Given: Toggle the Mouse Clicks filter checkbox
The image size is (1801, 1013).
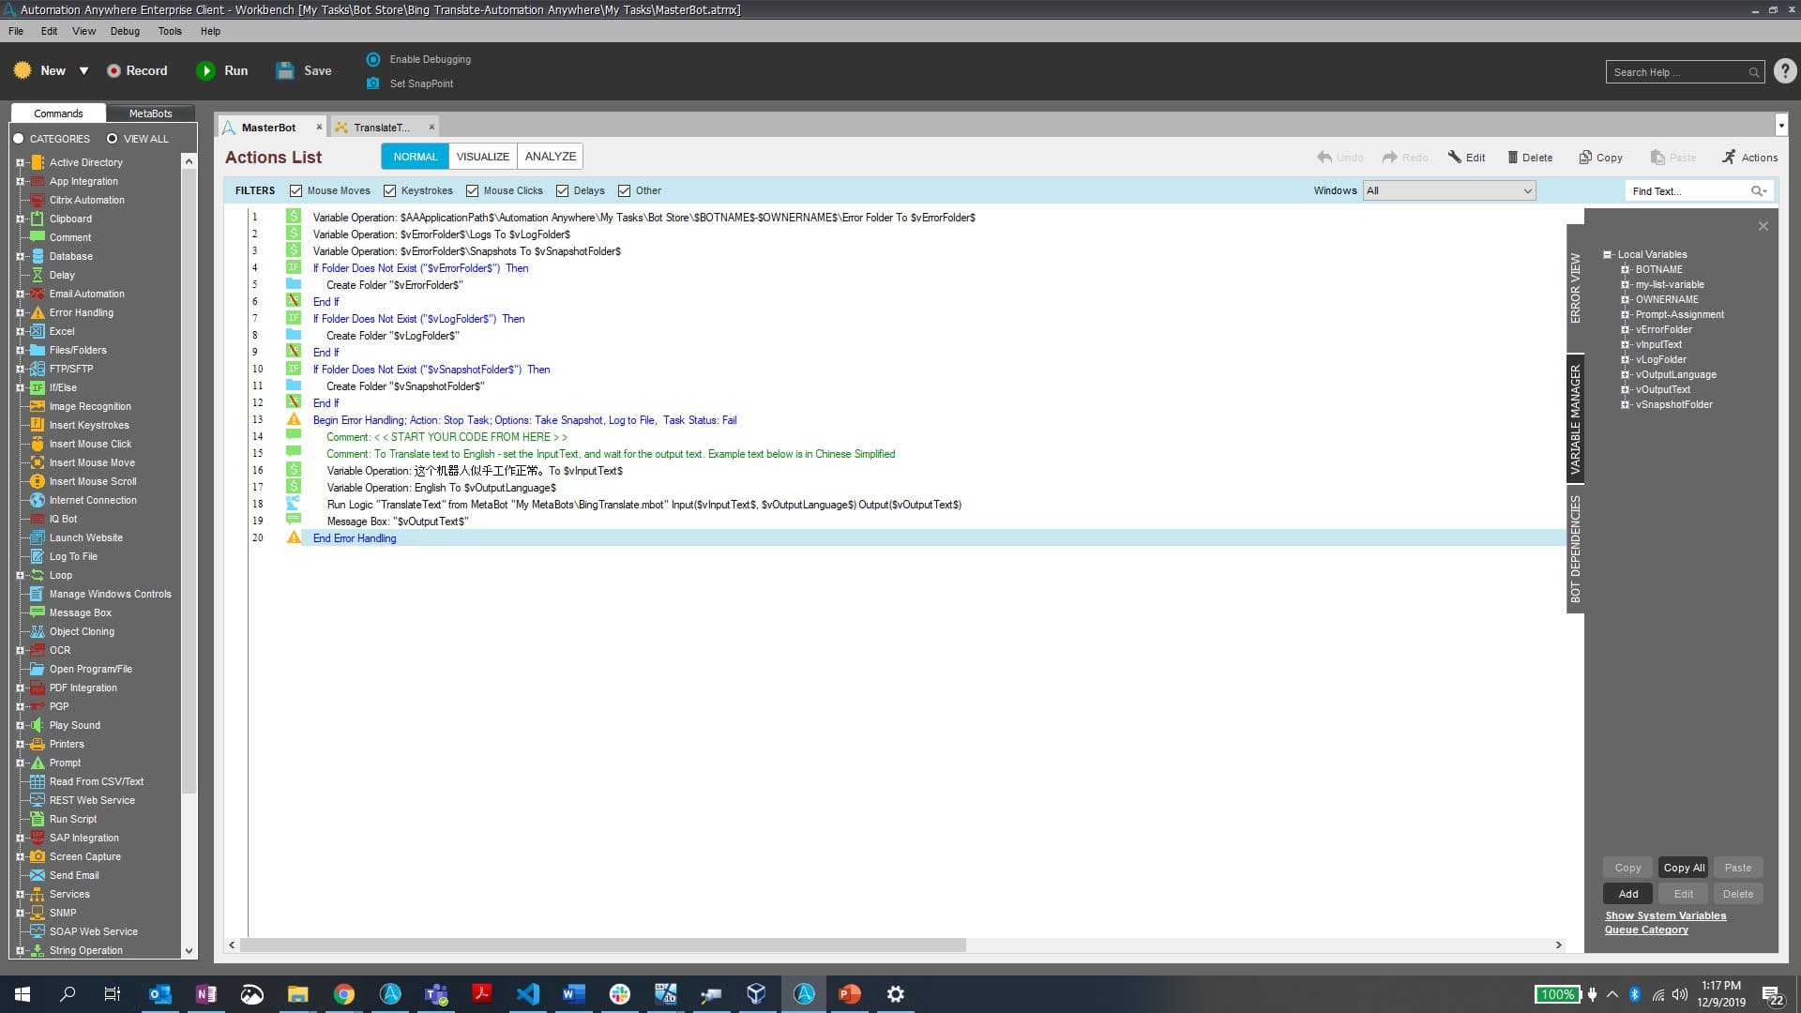Looking at the screenshot, I should [x=472, y=191].
